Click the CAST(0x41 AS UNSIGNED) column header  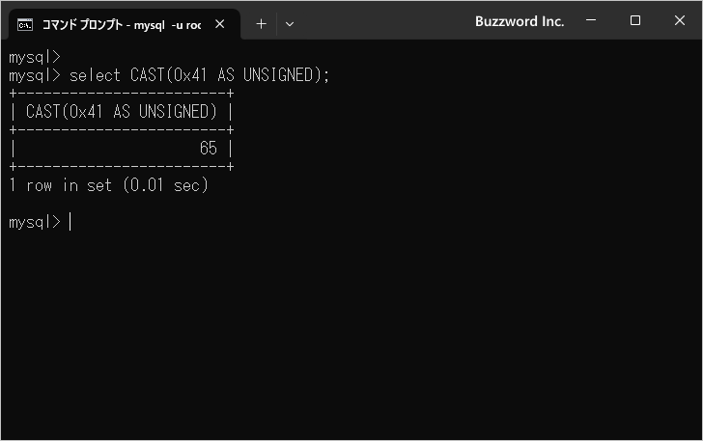point(122,112)
